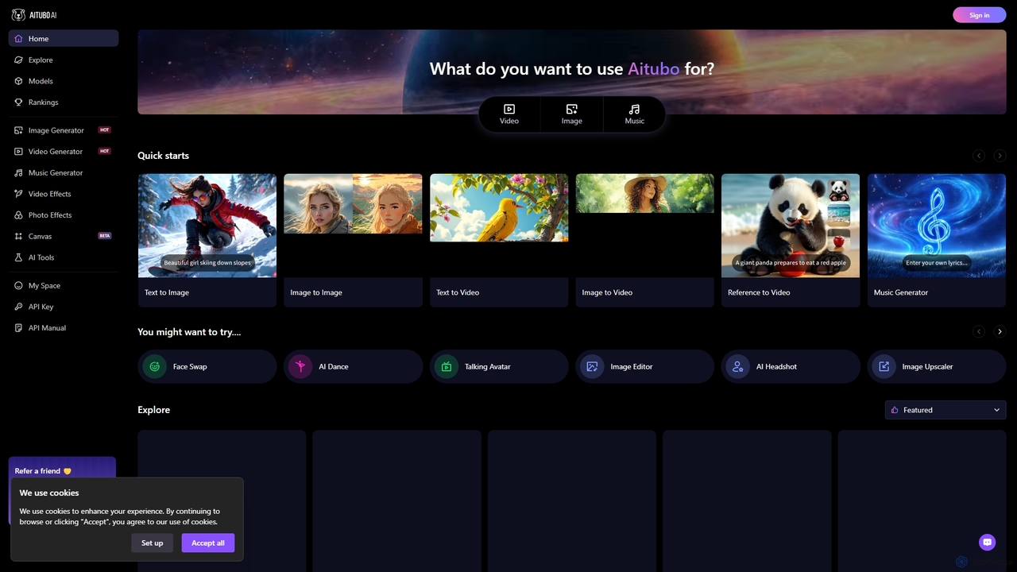Click the Aitubo AI bear logo
The image size is (1017, 572).
click(18, 15)
